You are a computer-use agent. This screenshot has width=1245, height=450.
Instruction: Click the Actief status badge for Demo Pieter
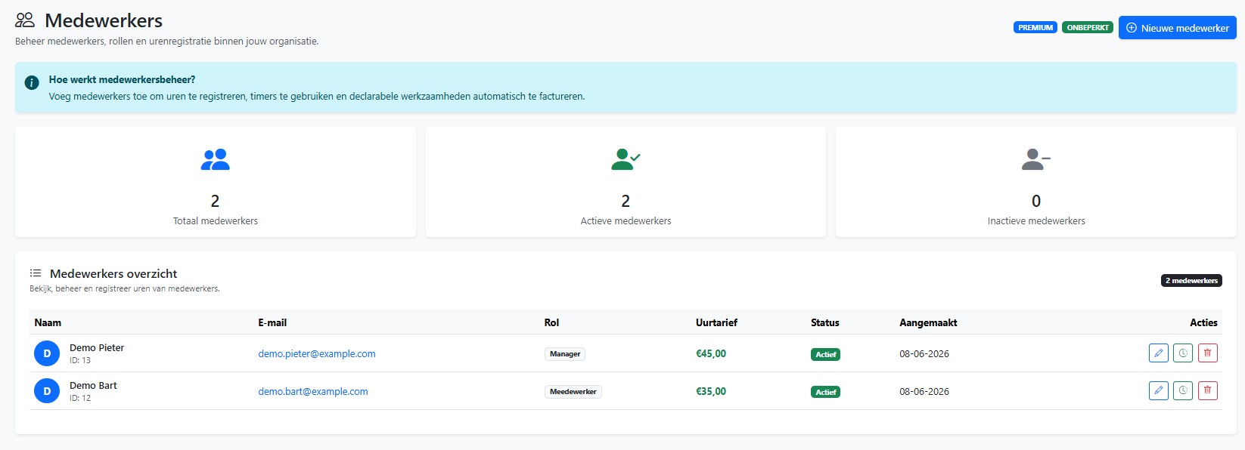(x=825, y=354)
